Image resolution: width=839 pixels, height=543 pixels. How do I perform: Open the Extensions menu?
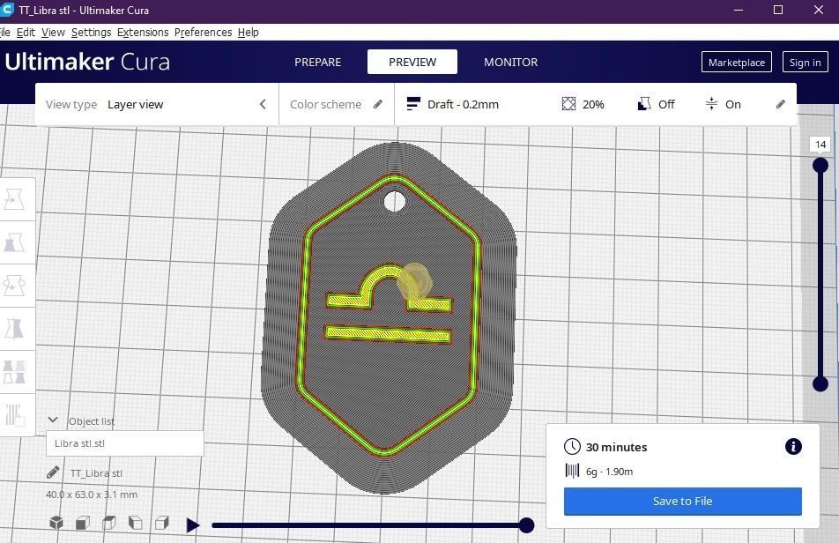point(143,32)
